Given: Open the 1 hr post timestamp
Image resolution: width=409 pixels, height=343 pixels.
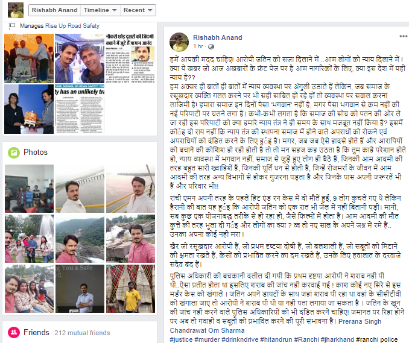Looking at the screenshot, I should [x=198, y=46].
